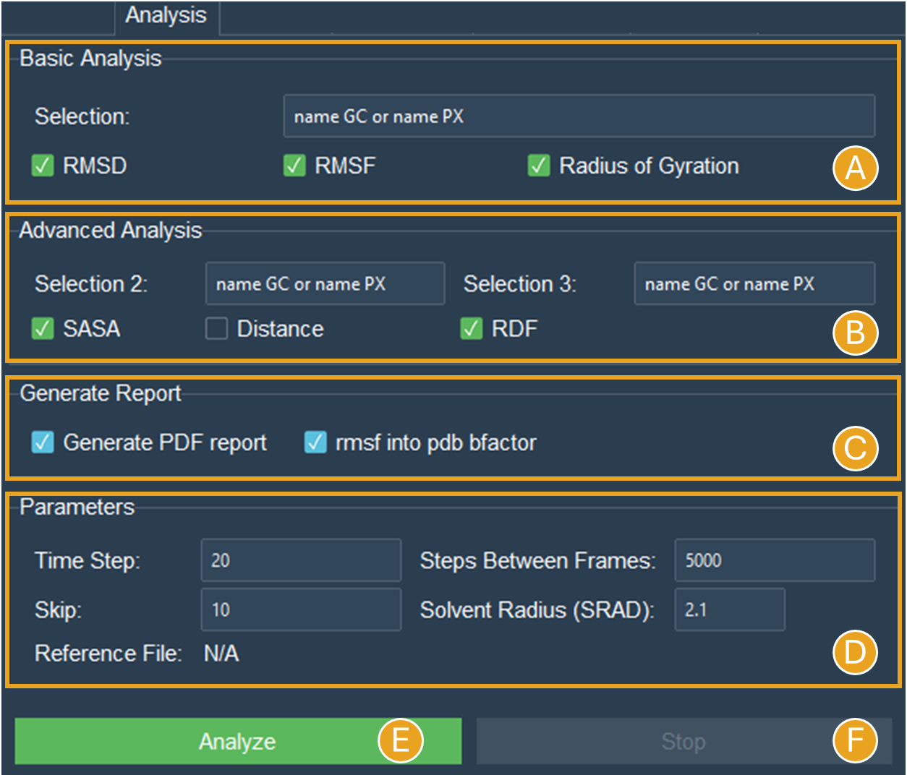This screenshot has height=775, width=907.
Task: Click the Stop button
Action: 684,741
